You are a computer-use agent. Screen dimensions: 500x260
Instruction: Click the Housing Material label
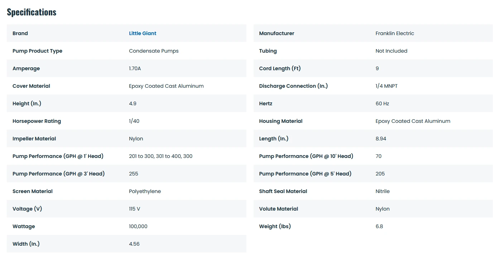[280, 121]
